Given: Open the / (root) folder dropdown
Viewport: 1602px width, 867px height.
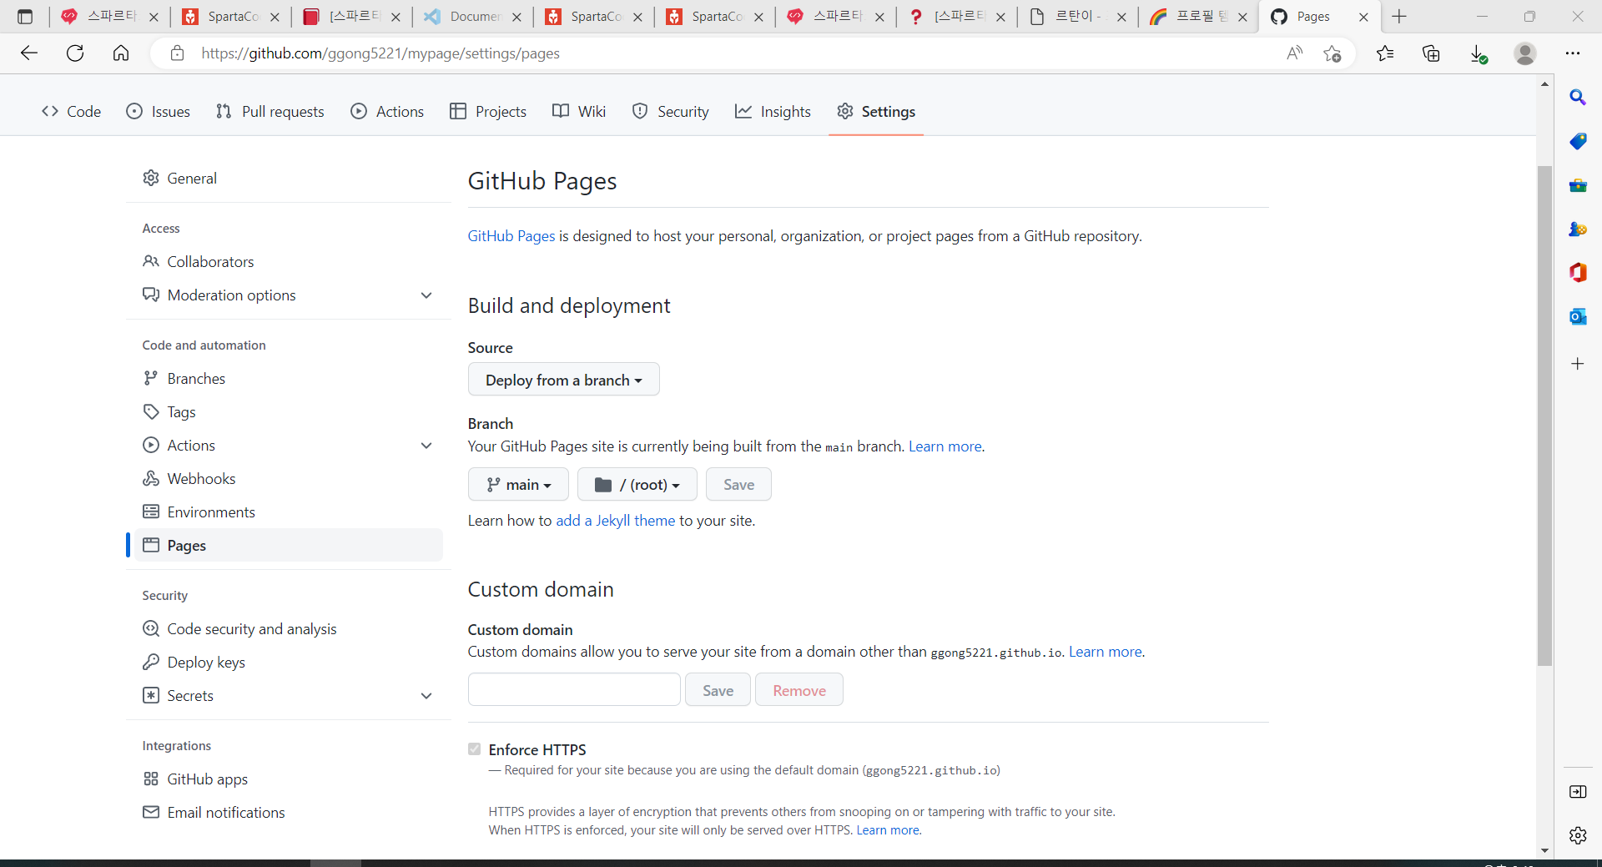Looking at the screenshot, I should click(637, 485).
